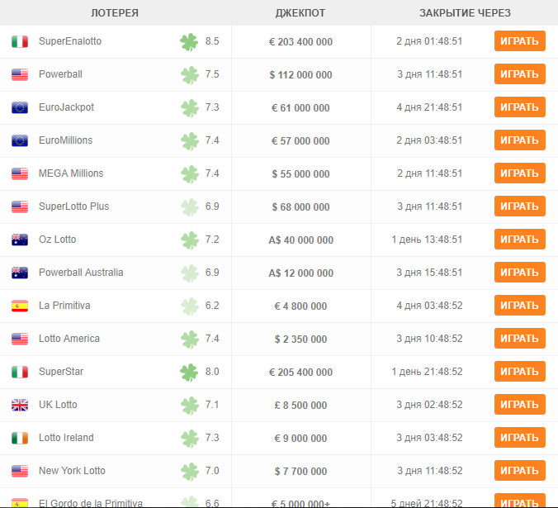Open the Oz Lotto lottery name
This screenshot has width=558, height=508.
coord(57,240)
